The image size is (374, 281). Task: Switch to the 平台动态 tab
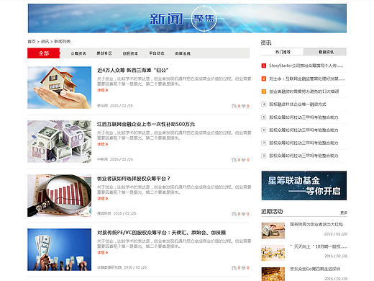[157, 53]
